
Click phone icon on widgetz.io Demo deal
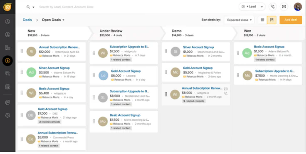[x=226, y=94]
